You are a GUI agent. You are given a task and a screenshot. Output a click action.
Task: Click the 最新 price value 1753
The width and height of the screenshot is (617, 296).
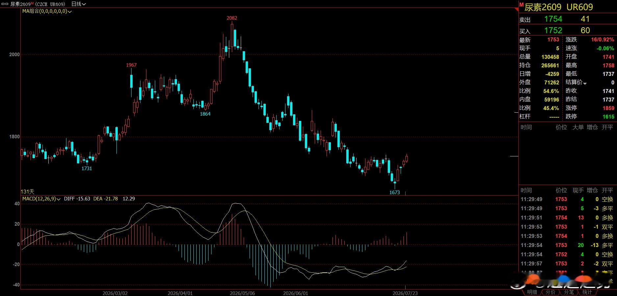coord(553,40)
